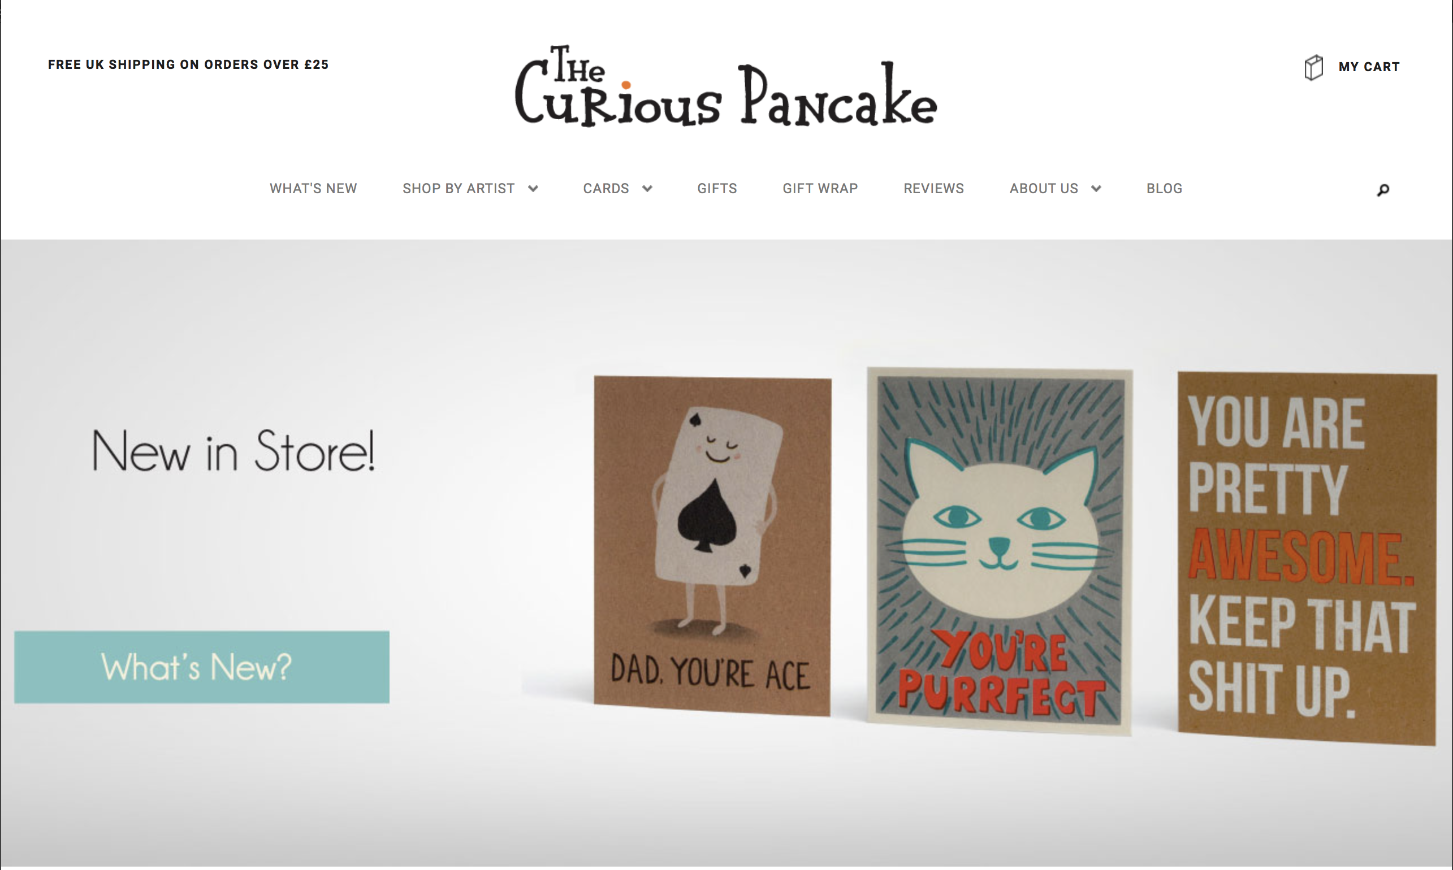
Task: Click the free UK shipping notice
Action: (188, 64)
